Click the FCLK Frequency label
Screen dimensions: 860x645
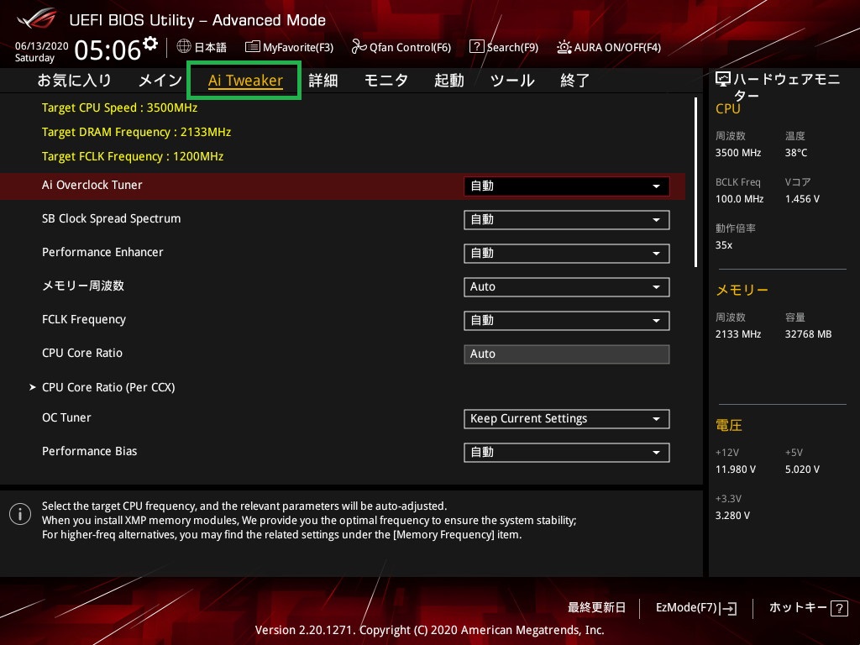tap(84, 320)
